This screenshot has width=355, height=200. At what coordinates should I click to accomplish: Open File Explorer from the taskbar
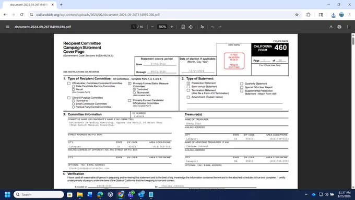80,195
